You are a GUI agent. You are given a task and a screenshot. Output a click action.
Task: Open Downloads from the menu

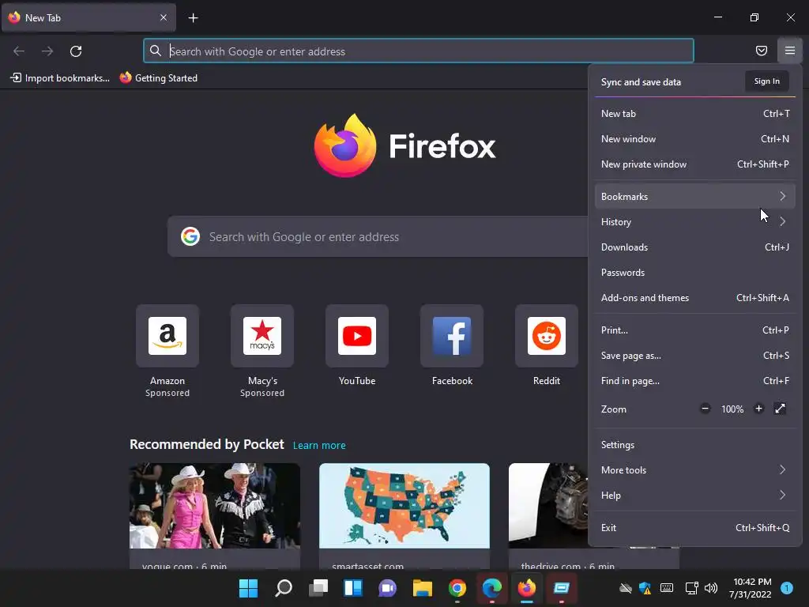click(x=695, y=247)
